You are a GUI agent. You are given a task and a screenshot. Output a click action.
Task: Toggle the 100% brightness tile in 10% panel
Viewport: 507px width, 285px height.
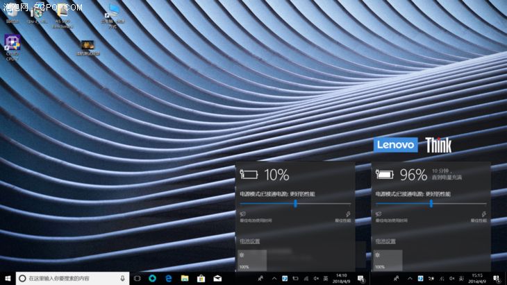pyautogui.click(x=252, y=261)
